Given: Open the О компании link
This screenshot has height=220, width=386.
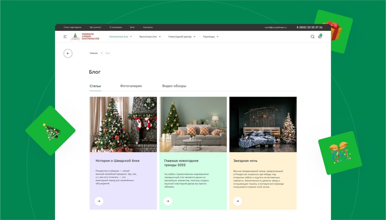Looking at the screenshot, I should (116, 27).
